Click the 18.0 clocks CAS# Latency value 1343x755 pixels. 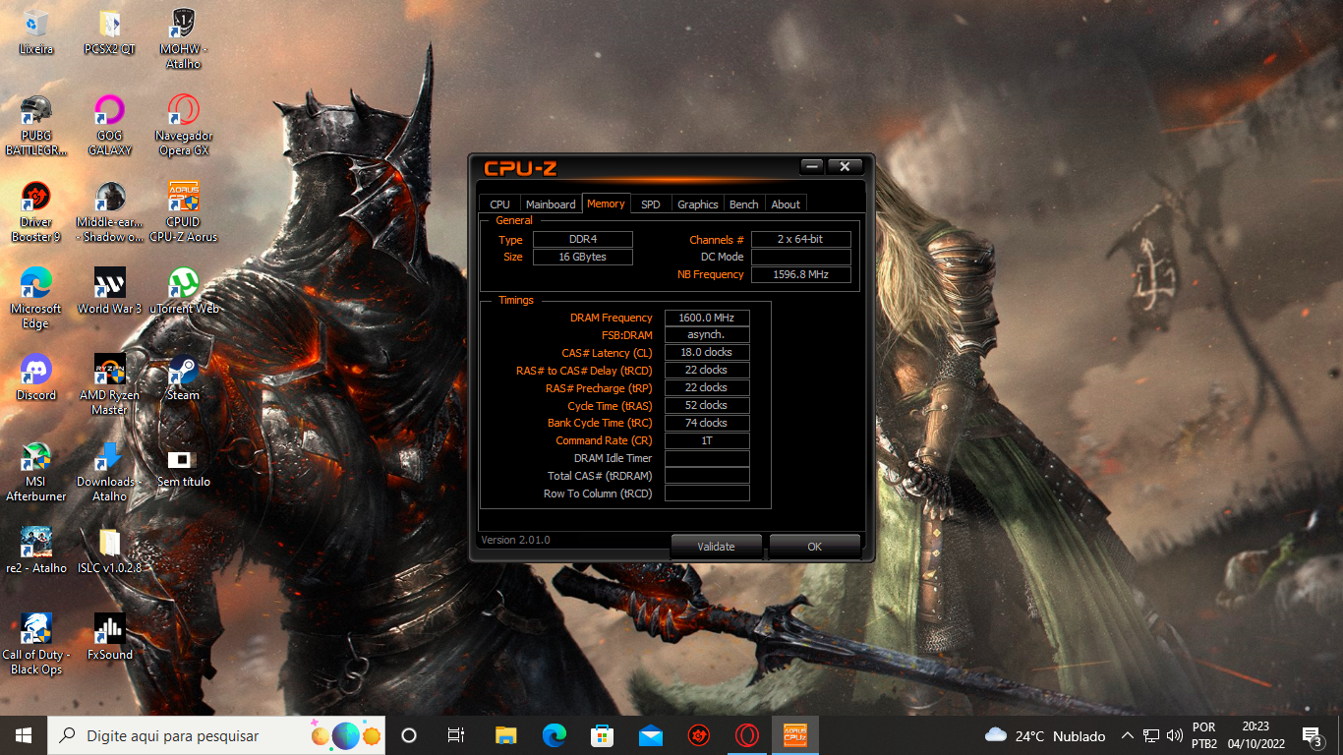pos(707,352)
